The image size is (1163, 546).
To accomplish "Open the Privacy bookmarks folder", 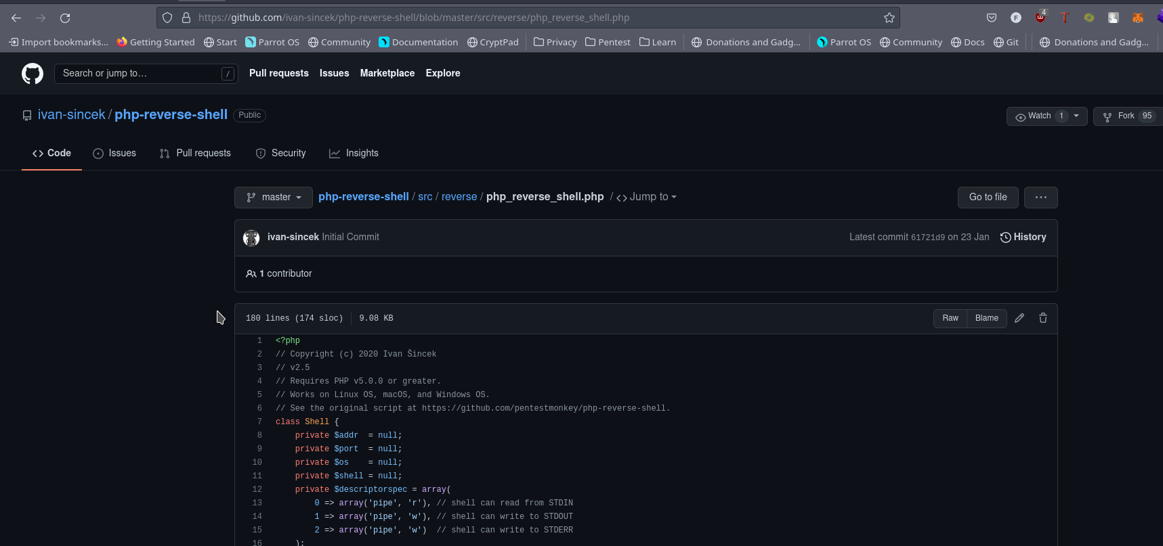I will pyautogui.click(x=555, y=42).
